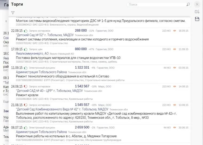The height and width of the screenshot is (145, 203).
Task: Open Администрация Тобольского Района link on 11.09.15 tender
Action: [41, 72]
